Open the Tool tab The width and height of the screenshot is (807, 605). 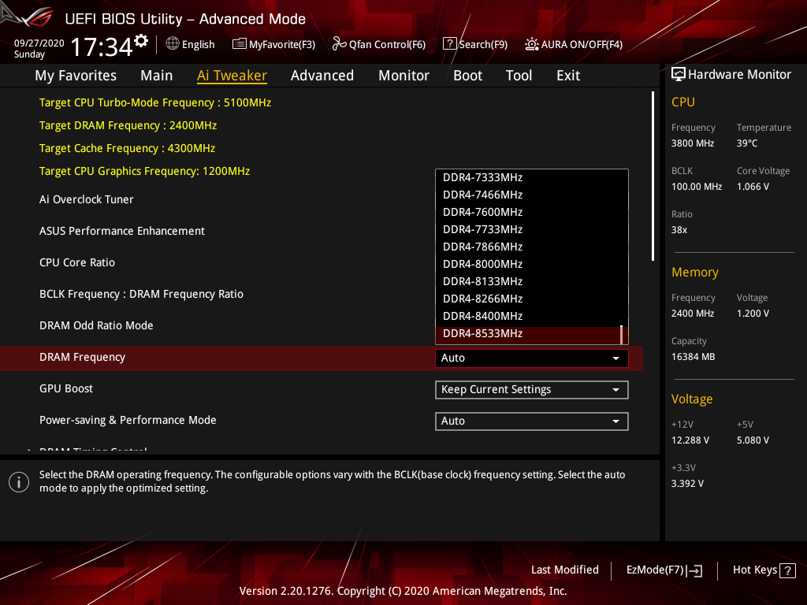(x=519, y=76)
